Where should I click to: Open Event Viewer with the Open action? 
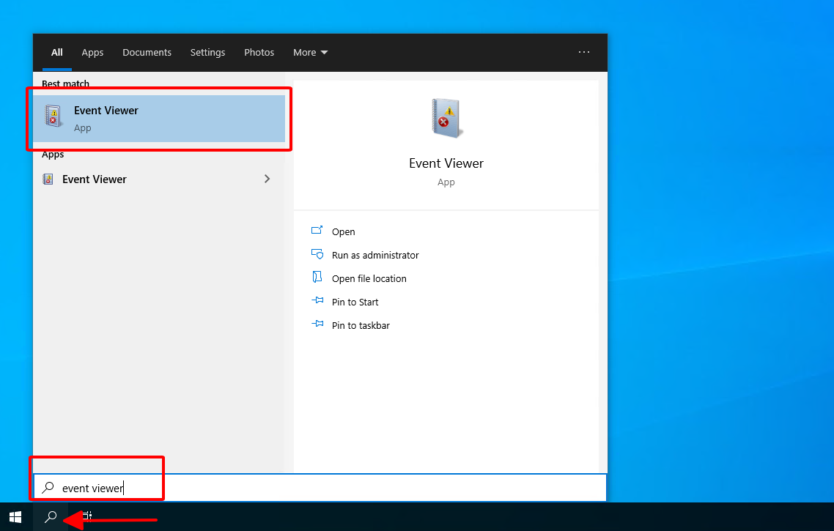tap(343, 231)
